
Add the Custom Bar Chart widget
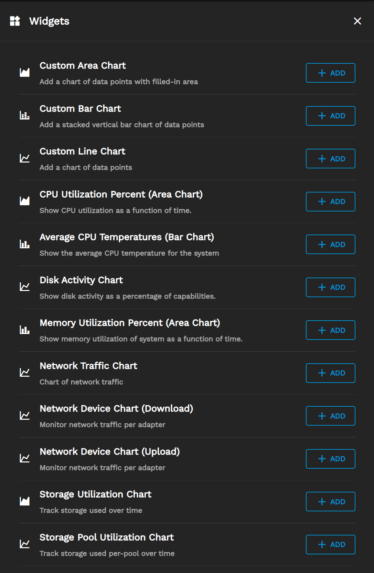330,116
